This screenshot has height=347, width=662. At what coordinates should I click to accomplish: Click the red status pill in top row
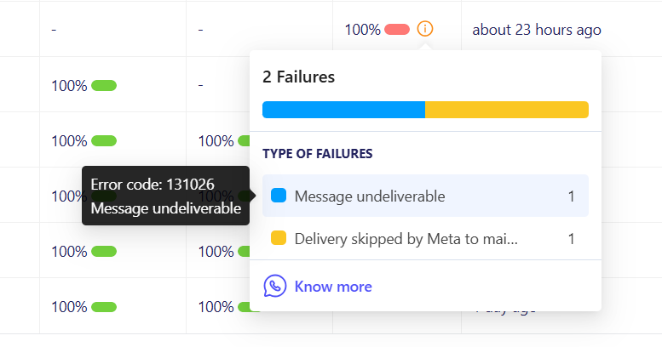(x=397, y=30)
